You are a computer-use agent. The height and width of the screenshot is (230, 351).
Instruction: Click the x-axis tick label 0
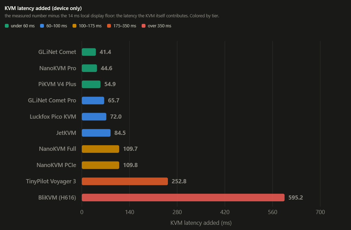82,212
